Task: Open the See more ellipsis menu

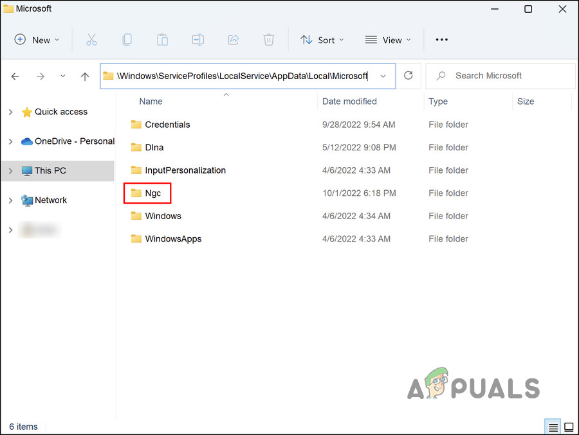Action: [x=441, y=39]
